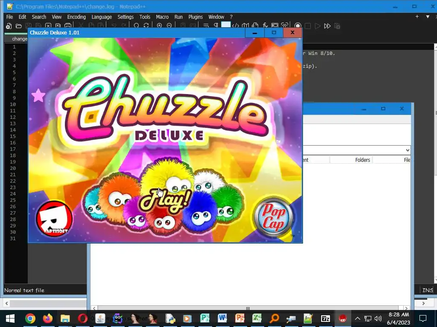This screenshot has width=437, height=327.
Task: Open the ? help menu in Notepad++
Action: point(231,17)
